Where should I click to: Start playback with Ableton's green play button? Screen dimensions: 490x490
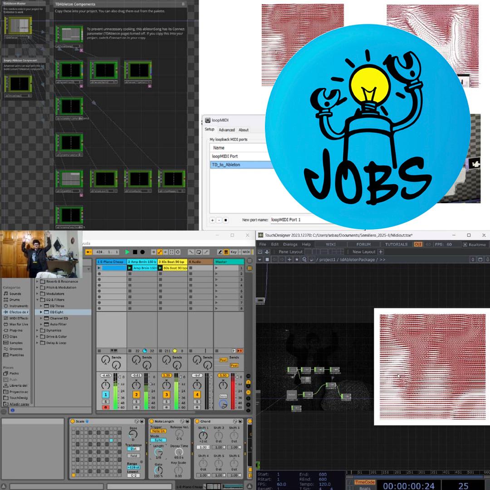[x=127, y=252]
